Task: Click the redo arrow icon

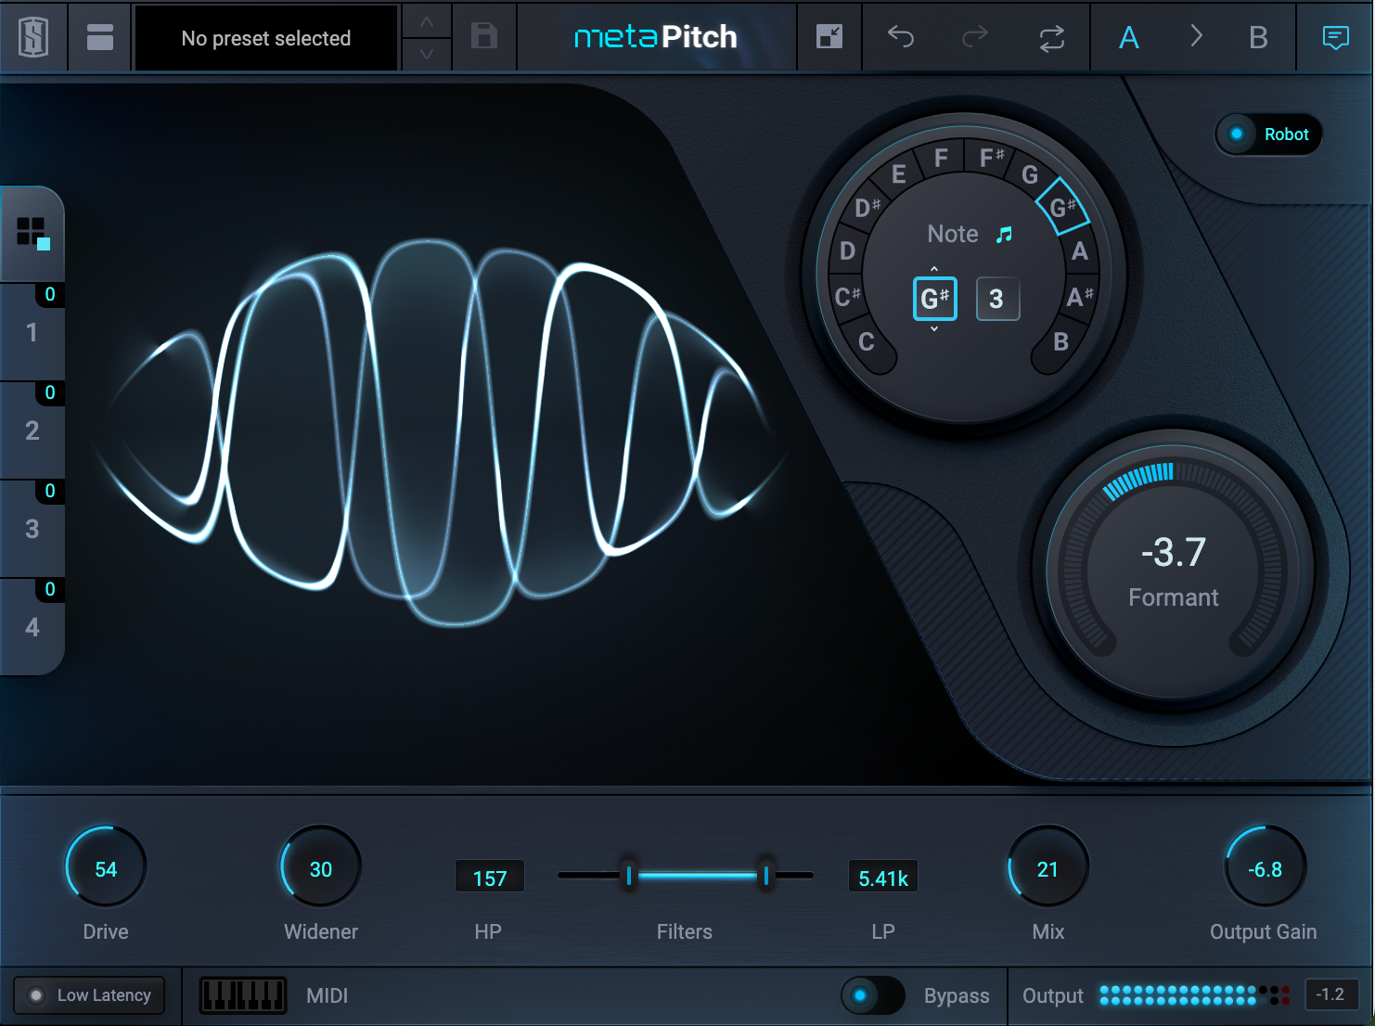Action: 974,37
